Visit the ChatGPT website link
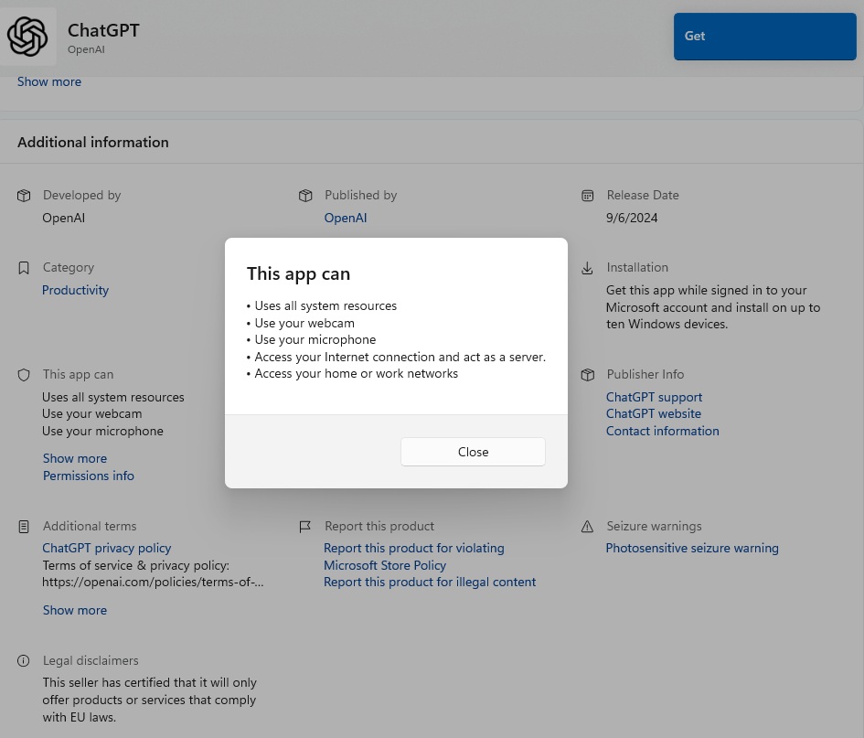This screenshot has width=864, height=738. tap(653, 413)
